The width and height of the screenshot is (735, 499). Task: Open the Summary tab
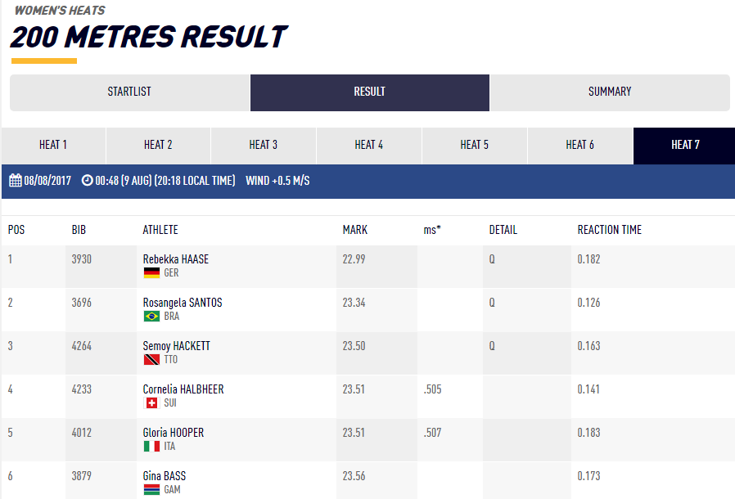coord(610,92)
